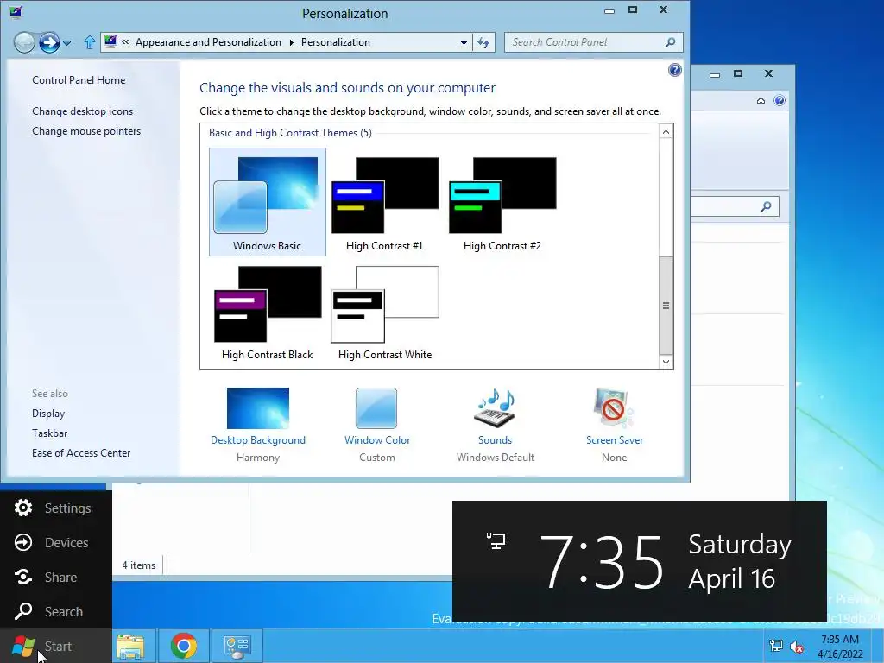Open the Window Color settings icon
This screenshot has height=663, width=884.
[x=376, y=408]
